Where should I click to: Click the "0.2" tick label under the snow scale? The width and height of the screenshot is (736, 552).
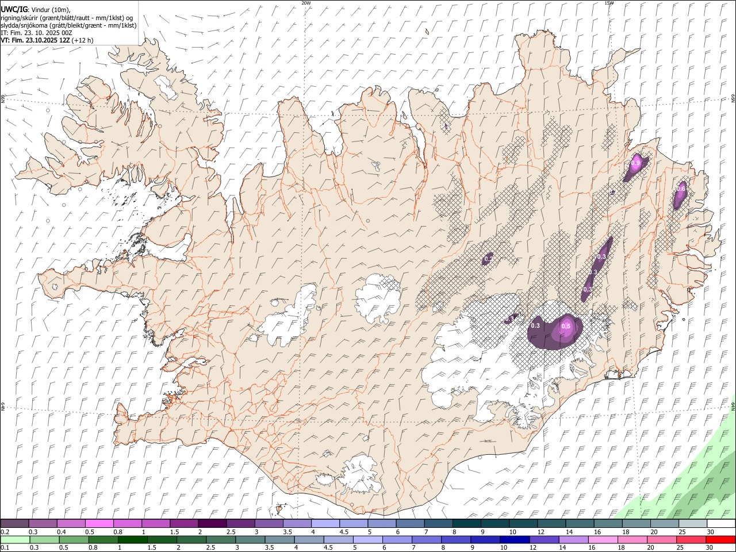point(5,532)
